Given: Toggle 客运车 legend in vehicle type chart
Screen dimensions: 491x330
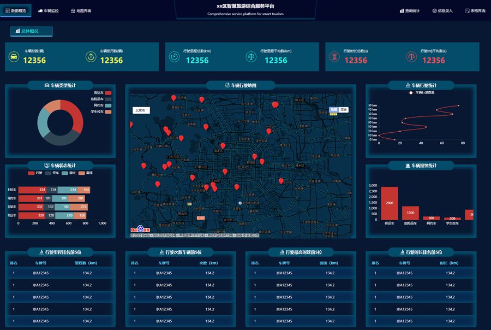Looking at the screenshot, I should click(108, 93).
